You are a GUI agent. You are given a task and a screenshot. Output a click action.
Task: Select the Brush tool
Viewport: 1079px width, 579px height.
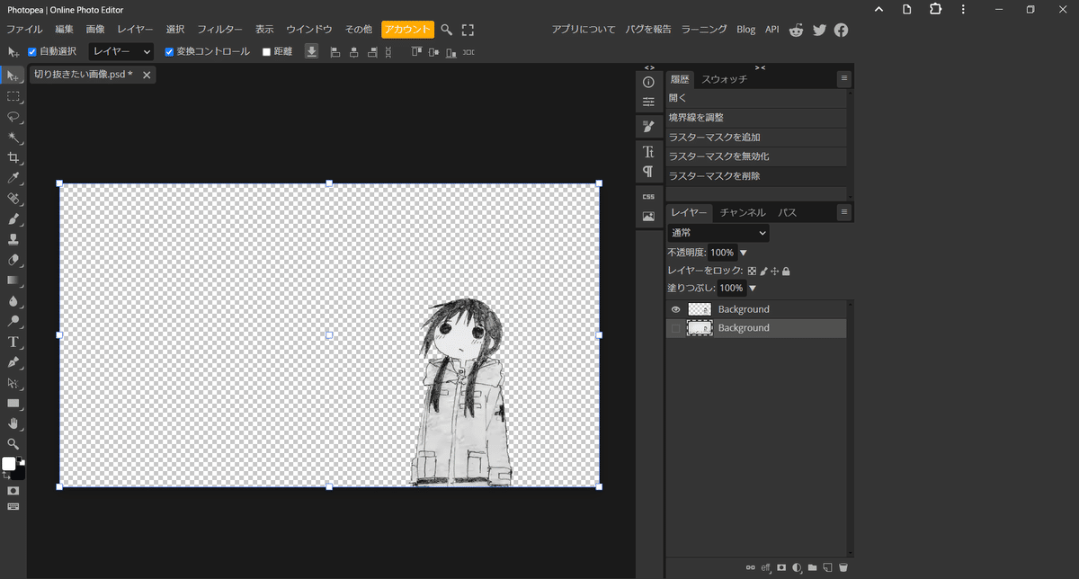[x=13, y=218]
